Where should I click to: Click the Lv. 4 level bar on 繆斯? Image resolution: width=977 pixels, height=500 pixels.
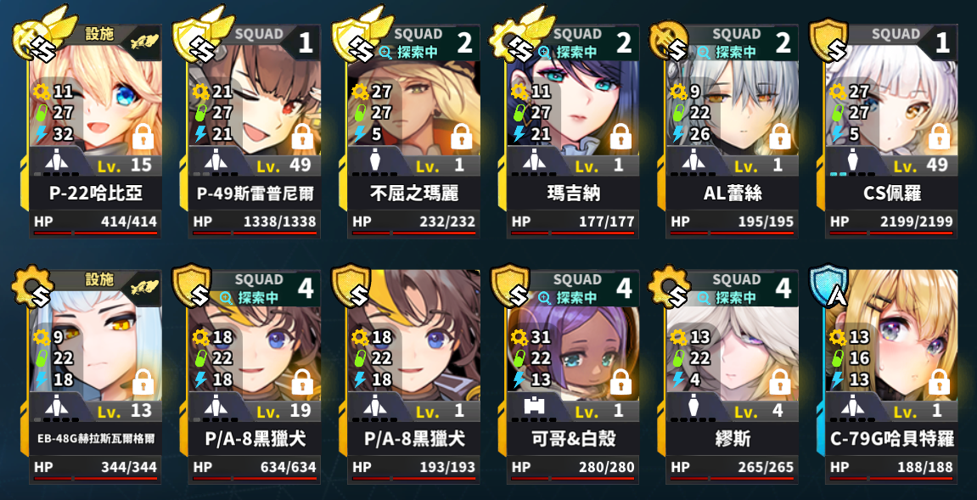(x=733, y=411)
